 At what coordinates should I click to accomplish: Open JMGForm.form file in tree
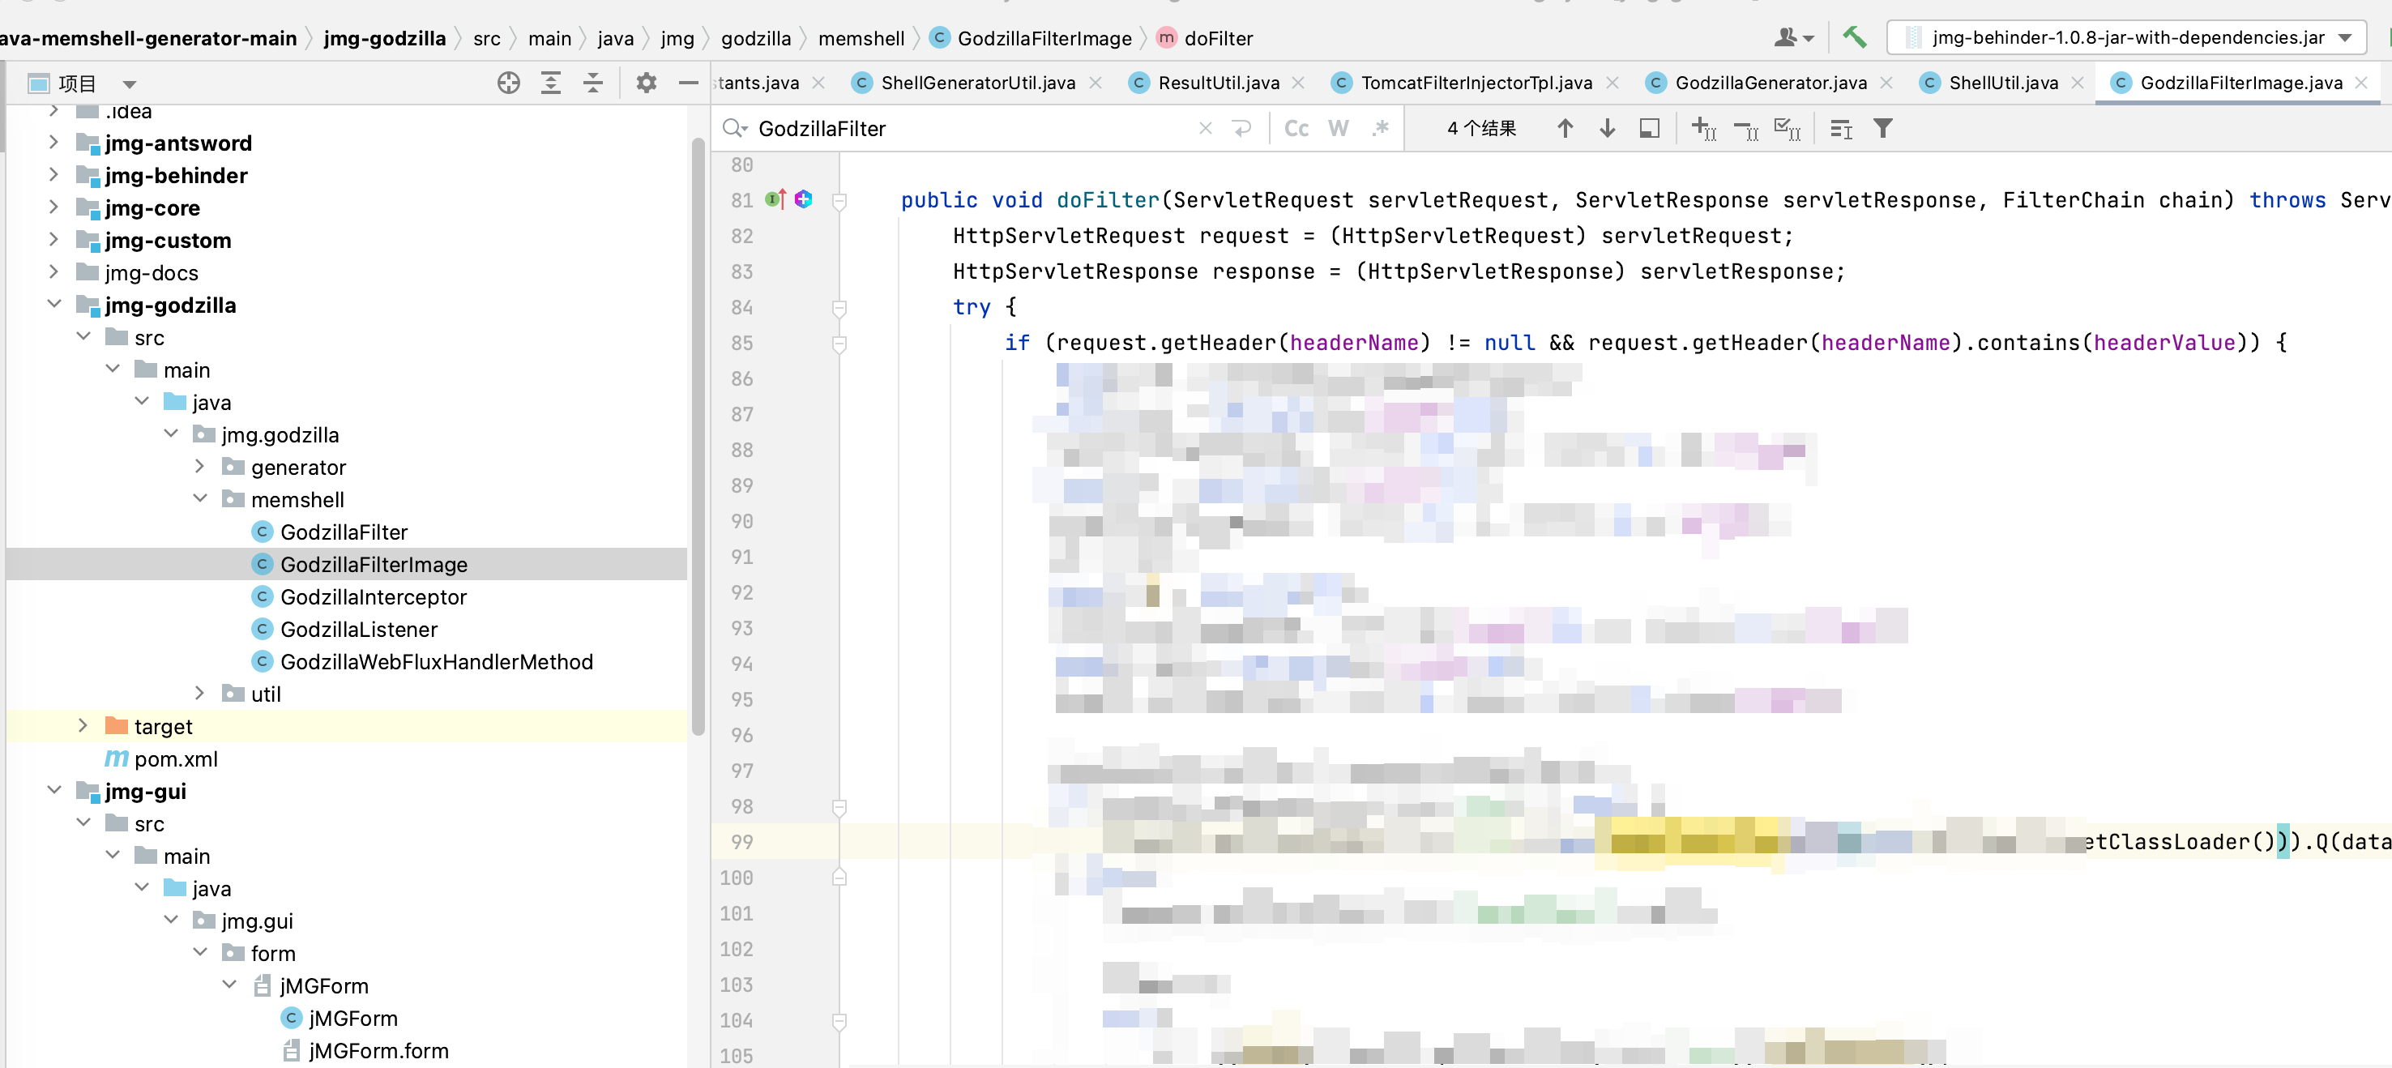378,1050
